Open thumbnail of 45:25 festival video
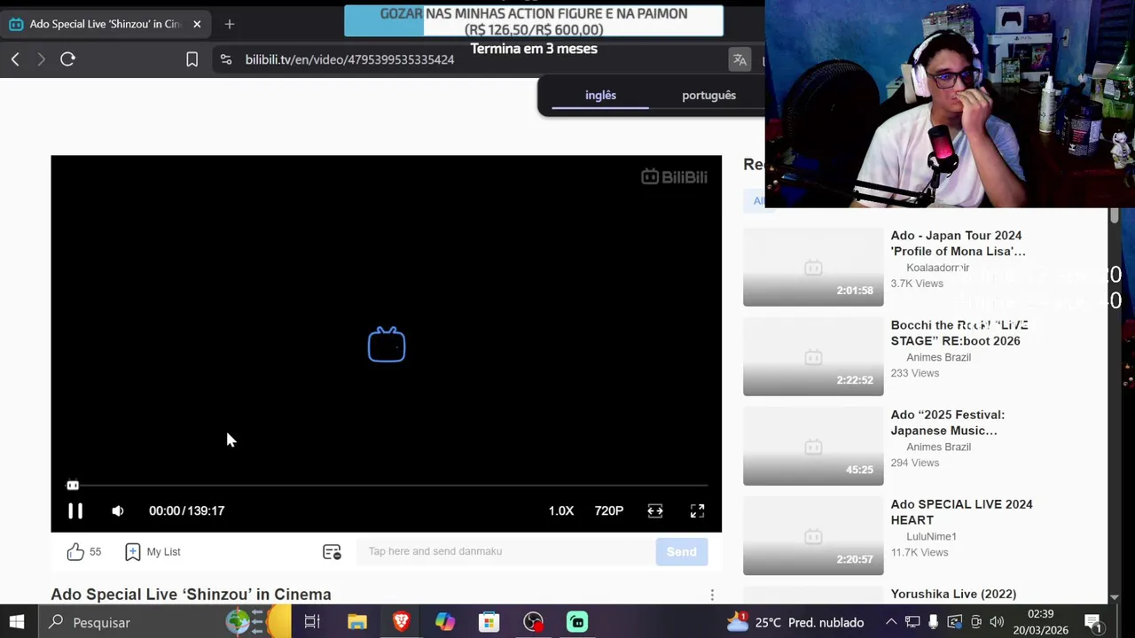The width and height of the screenshot is (1135, 638). [x=813, y=446]
